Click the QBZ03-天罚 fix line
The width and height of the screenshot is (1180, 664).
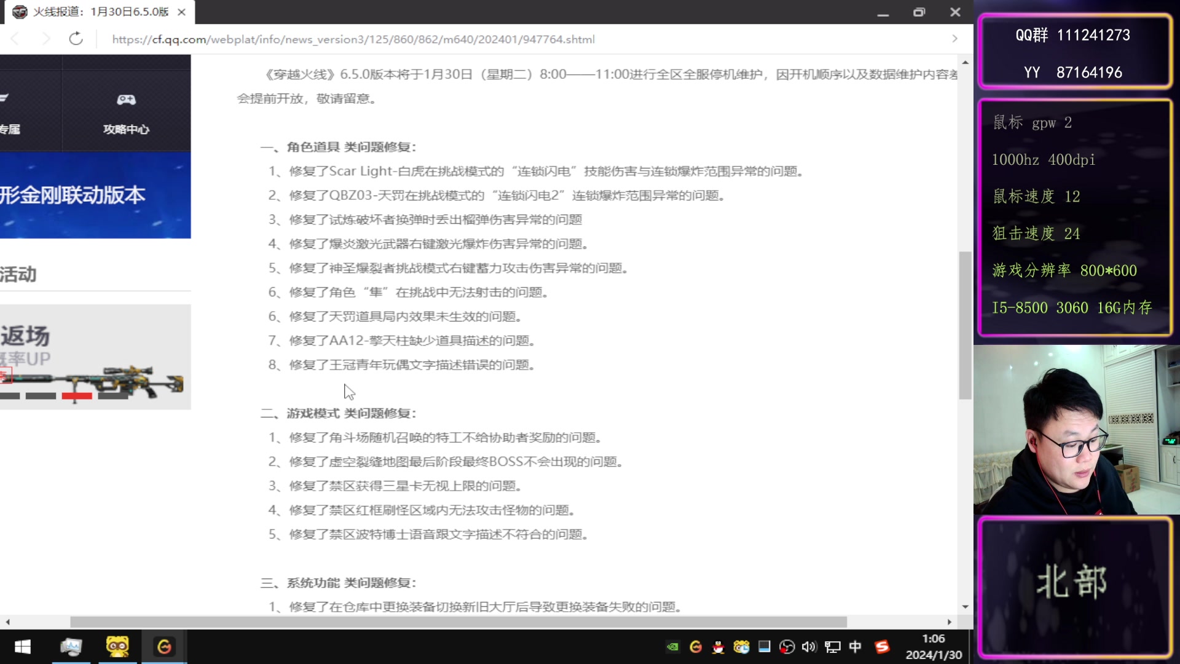pos(497,196)
